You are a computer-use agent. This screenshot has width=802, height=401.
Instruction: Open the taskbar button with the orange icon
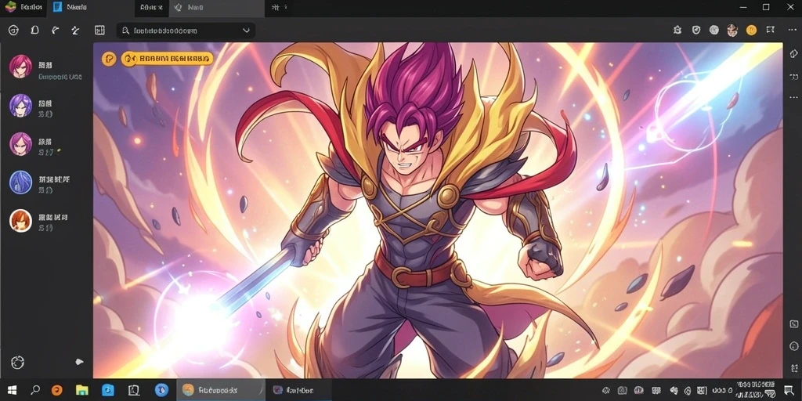[x=219, y=390]
